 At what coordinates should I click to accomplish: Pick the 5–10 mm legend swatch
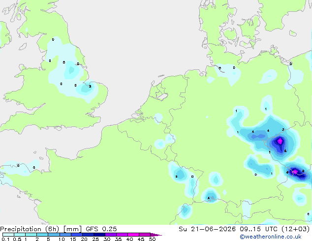(x=54, y=235)
